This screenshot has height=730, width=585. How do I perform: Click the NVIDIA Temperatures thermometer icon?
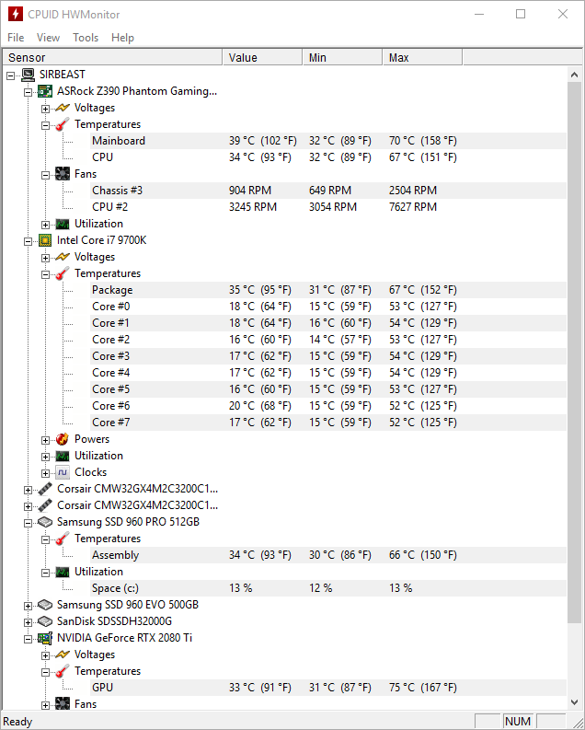[63, 671]
